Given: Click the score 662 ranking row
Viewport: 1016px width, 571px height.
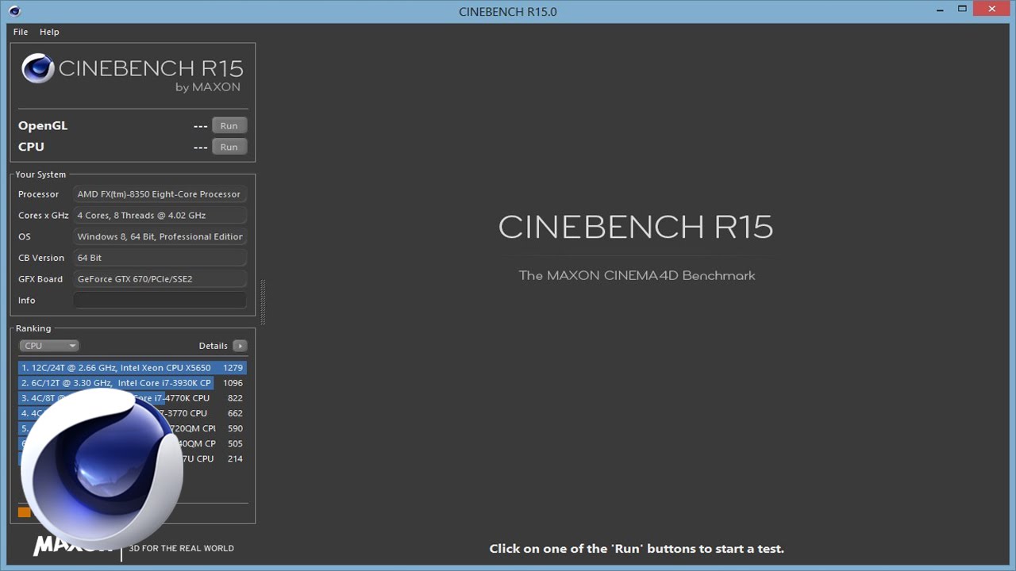Looking at the screenshot, I should tap(133, 413).
